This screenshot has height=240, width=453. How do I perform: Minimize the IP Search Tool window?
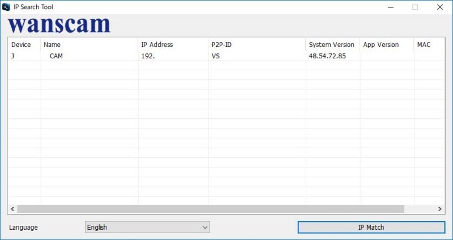(391, 7)
